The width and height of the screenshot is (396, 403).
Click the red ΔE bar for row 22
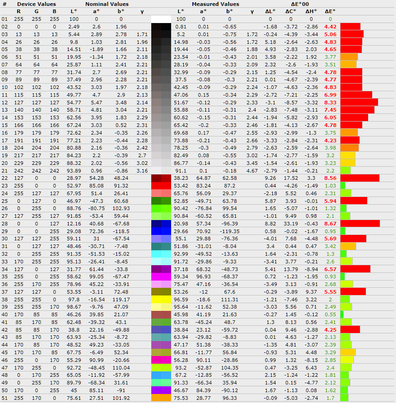point(360,178)
